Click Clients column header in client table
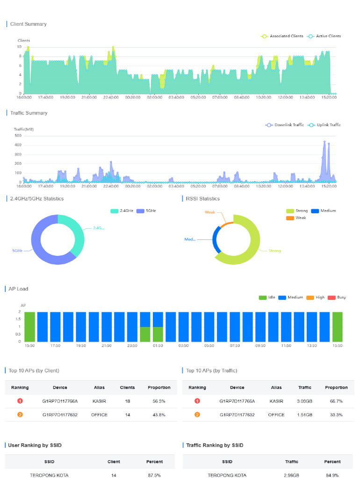This screenshot has width=359, height=478. 127,387
